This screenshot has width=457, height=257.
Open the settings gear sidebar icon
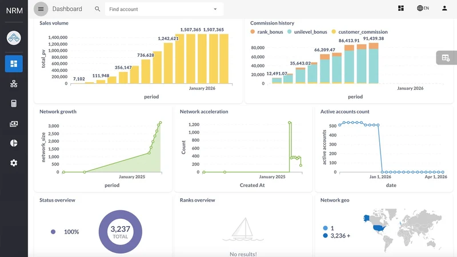tap(14, 163)
